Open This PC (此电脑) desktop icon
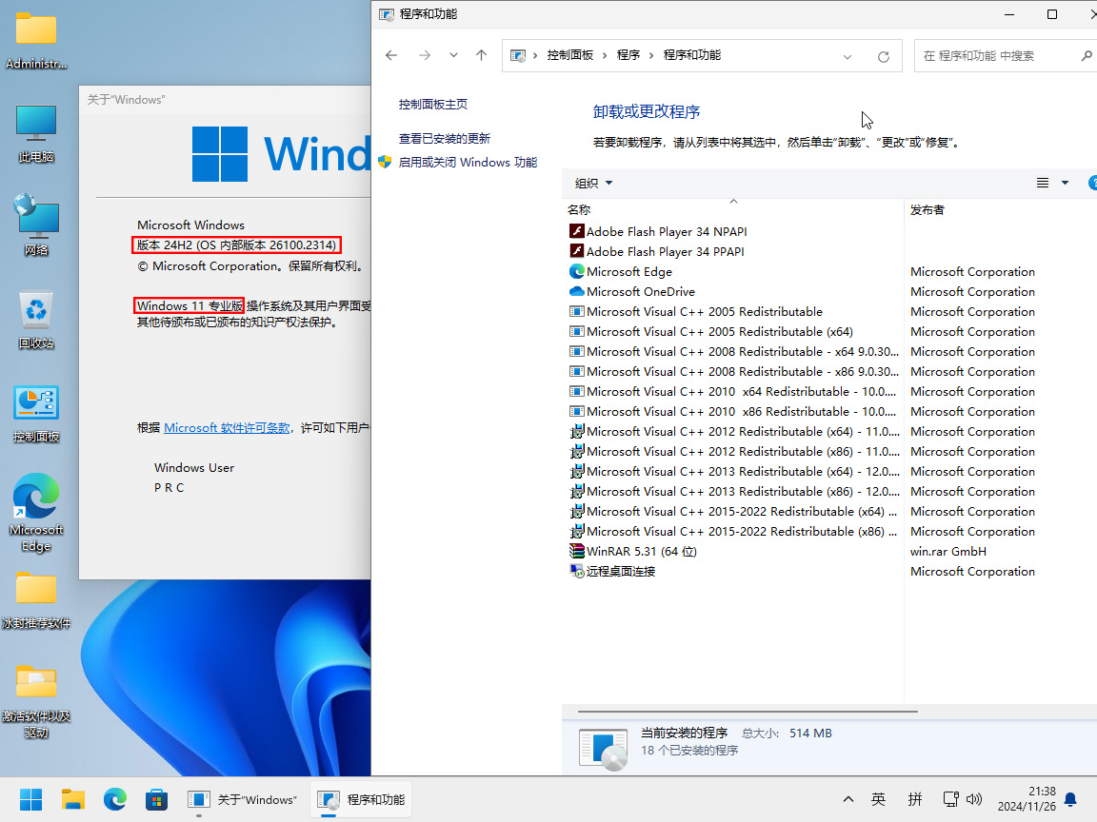 point(35,133)
